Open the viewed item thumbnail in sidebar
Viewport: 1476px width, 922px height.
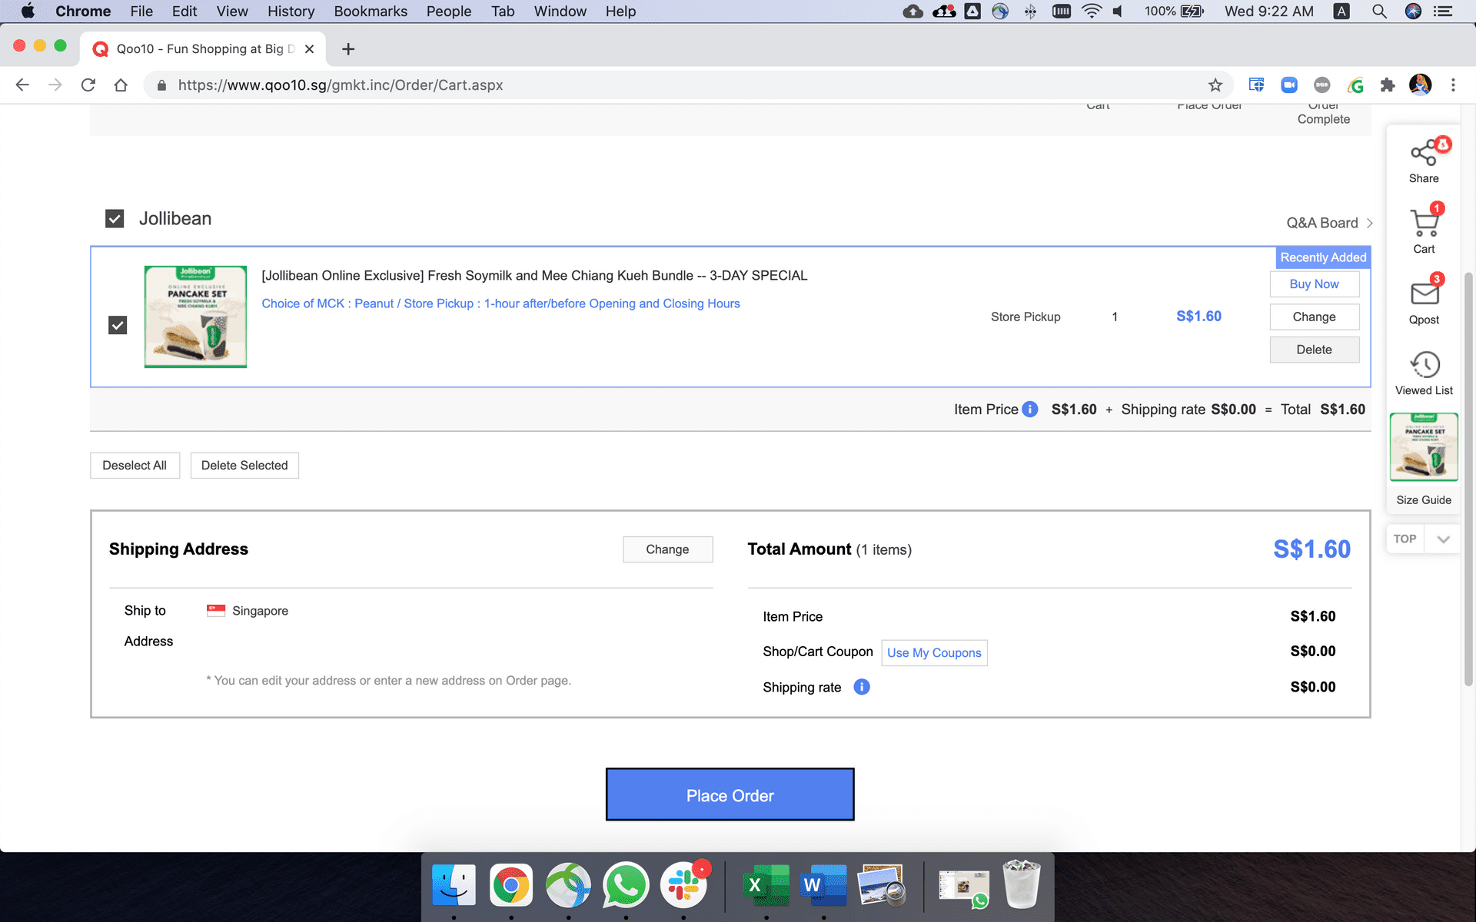pyautogui.click(x=1424, y=447)
